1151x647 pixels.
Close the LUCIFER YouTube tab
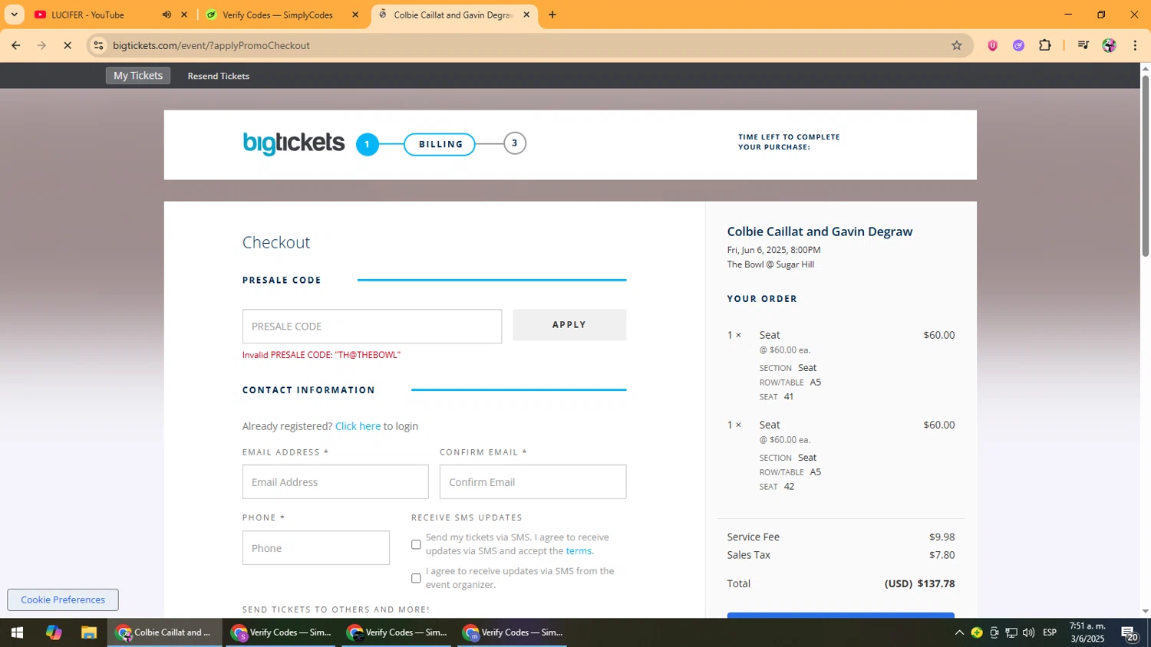(x=184, y=15)
